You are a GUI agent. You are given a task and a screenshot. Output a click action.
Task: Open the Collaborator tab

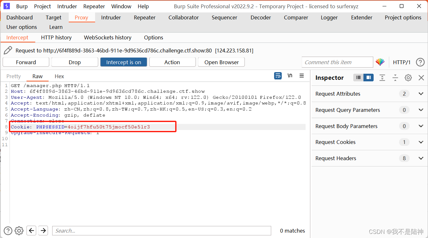click(184, 17)
